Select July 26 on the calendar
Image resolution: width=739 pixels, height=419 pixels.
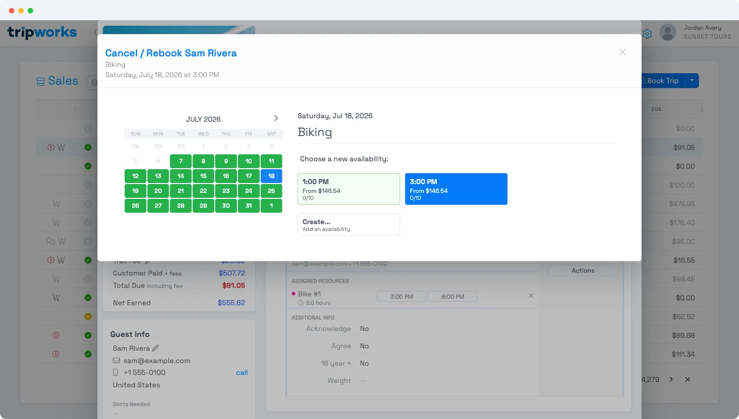pyautogui.click(x=136, y=206)
